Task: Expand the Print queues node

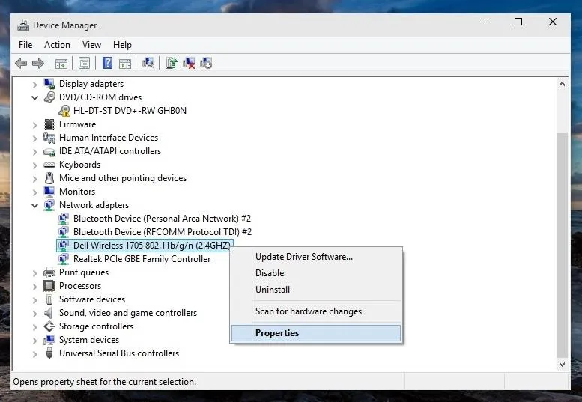Action: [35, 273]
